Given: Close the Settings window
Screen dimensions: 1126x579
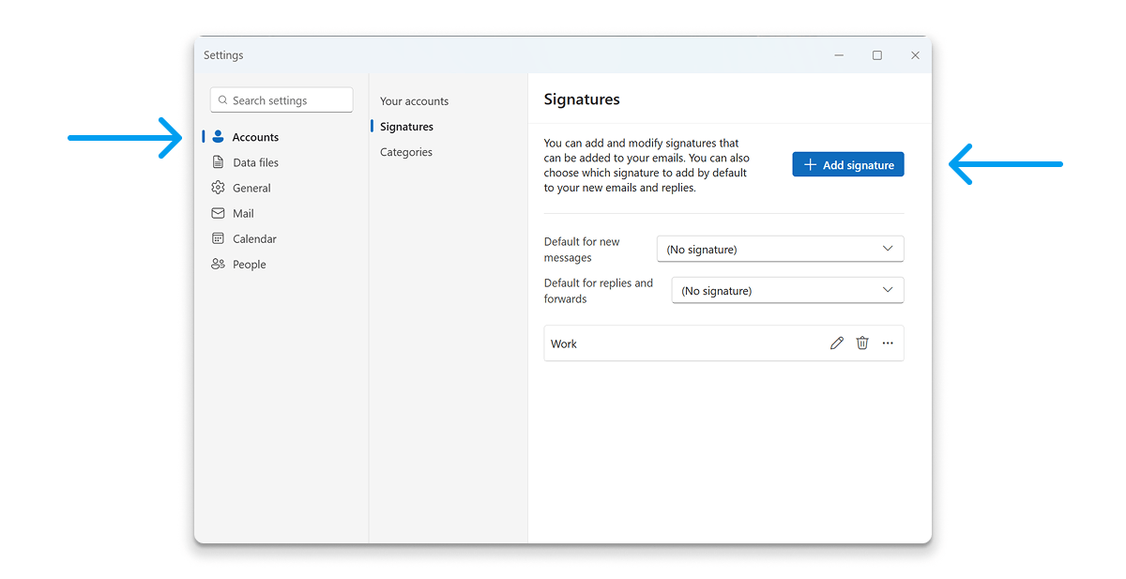Looking at the screenshot, I should [915, 55].
